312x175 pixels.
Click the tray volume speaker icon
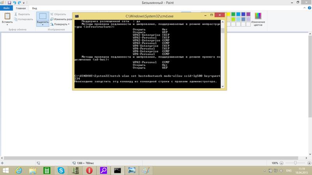pyautogui.click(x=281, y=171)
